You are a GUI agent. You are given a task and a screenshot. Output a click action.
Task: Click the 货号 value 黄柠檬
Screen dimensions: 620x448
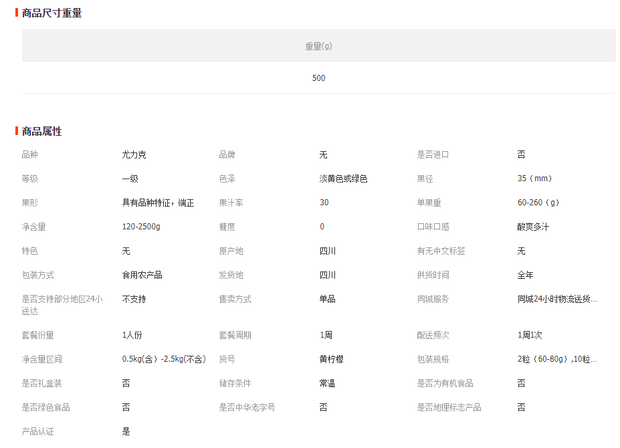pyautogui.click(x=331, y=359)
